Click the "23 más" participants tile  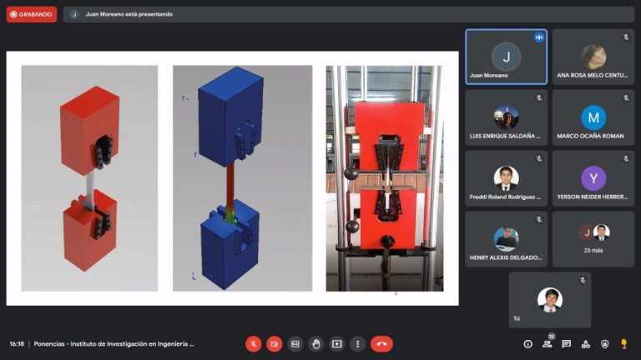pos(593,239)
